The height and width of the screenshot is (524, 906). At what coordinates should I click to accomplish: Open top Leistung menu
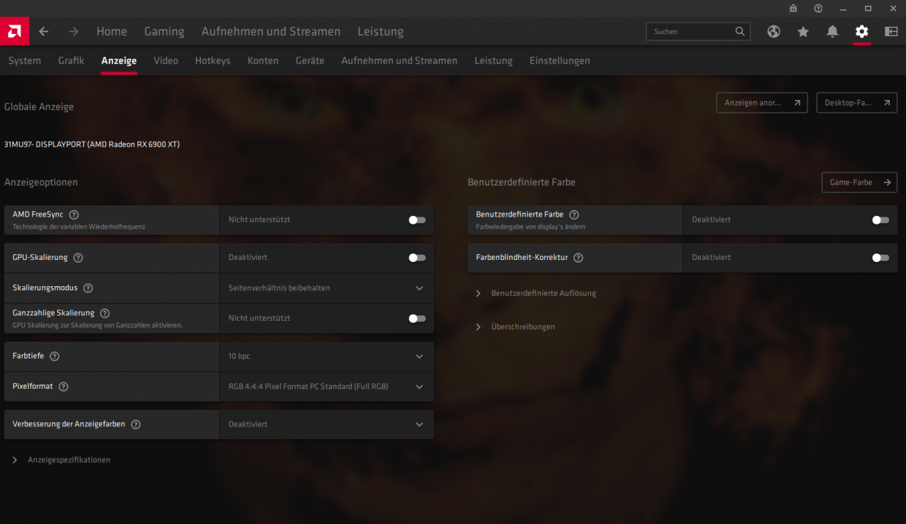pos(381,31)
